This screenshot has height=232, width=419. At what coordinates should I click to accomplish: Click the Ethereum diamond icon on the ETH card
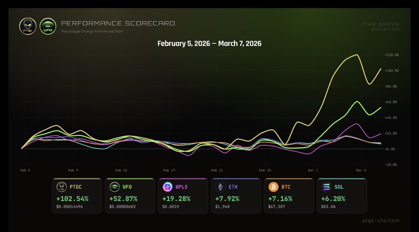tap(221, 187)
